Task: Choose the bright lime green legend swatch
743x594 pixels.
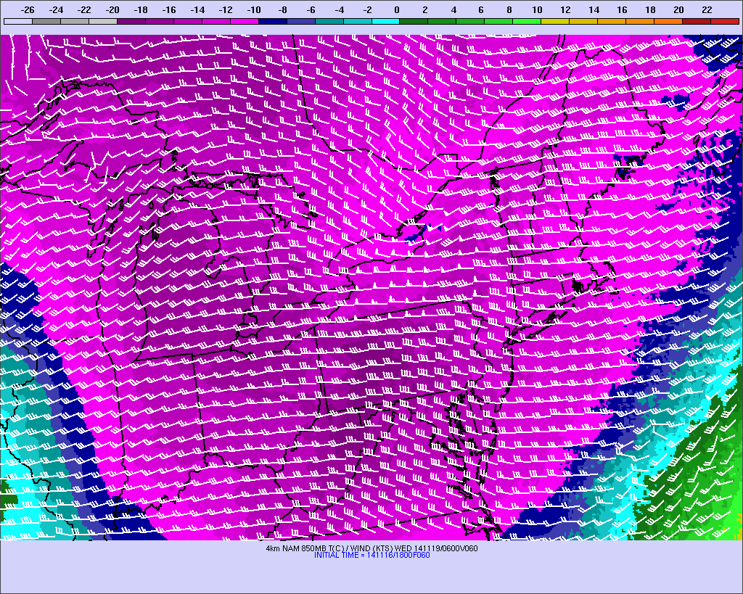Action: click(x=527, y=22)
